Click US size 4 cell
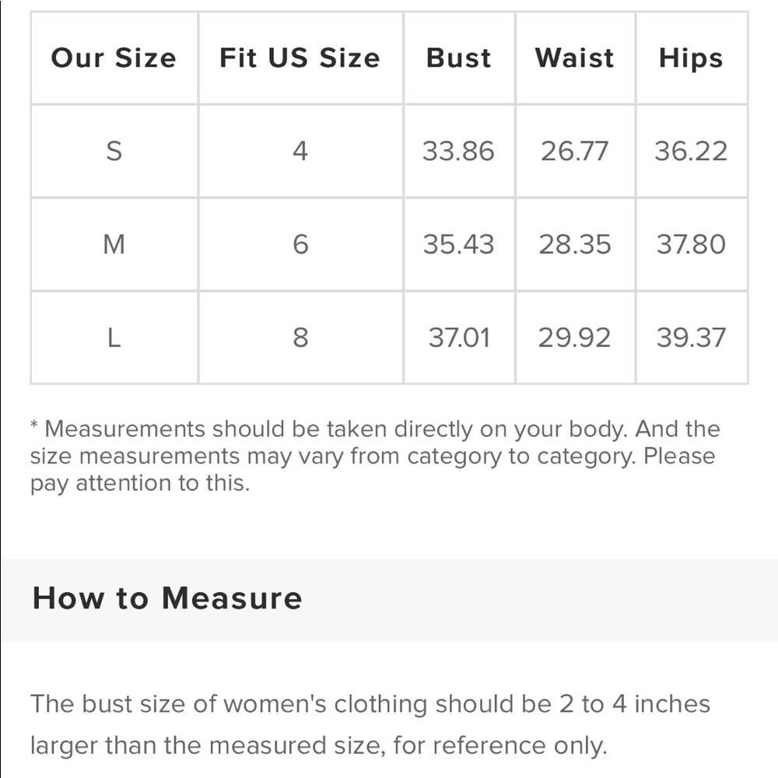Screen dimensions: 778x778 pos(300,151)
